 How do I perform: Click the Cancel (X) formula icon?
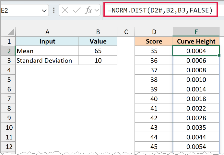coord(65,10)
